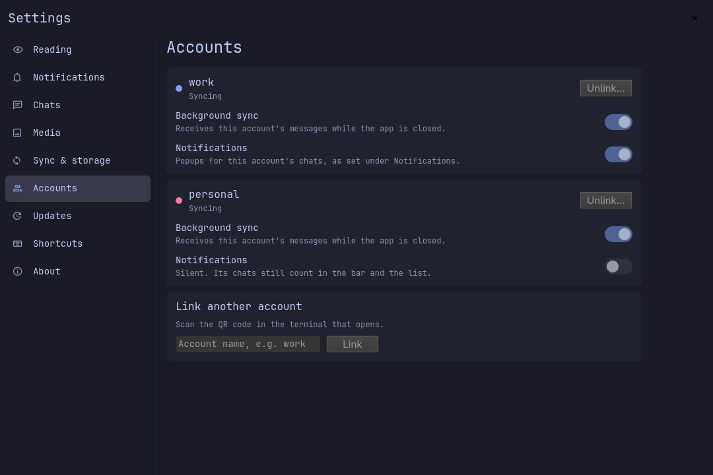
Task: Open the About section
Action: coord(78,271)
